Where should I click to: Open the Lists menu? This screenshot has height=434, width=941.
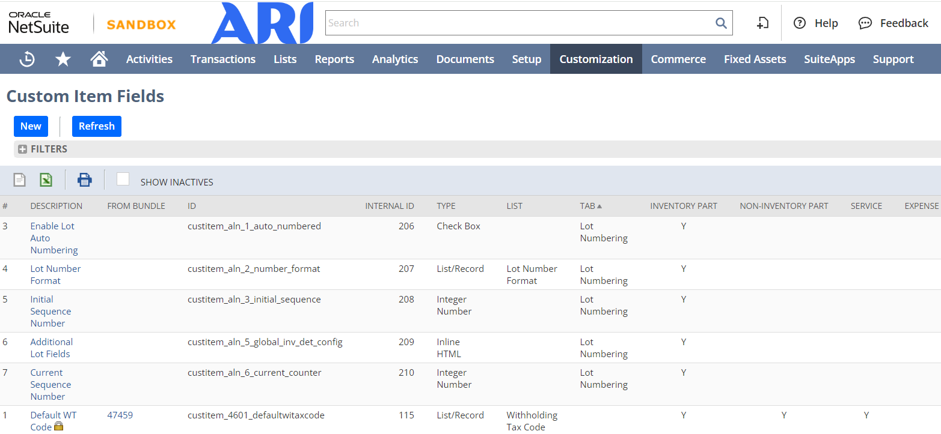pyautogui.click(x=285, y=59)
